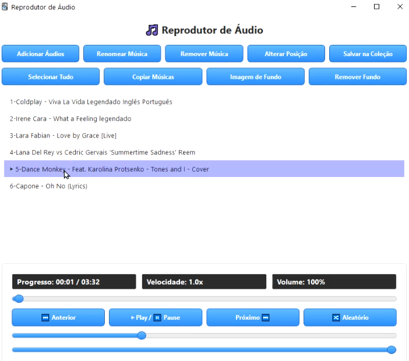Viewport: 409px width, 361px height.
Task: Click the playback progress slider handle
Action: point(19,299)
